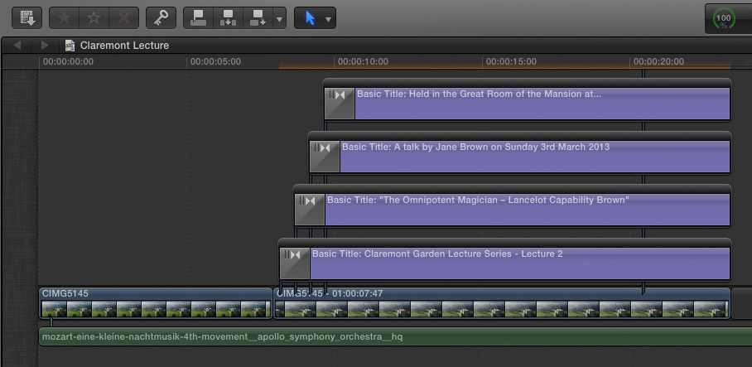
Task: Click ruler at timecode 00:00:05:00
Action: 215,61
